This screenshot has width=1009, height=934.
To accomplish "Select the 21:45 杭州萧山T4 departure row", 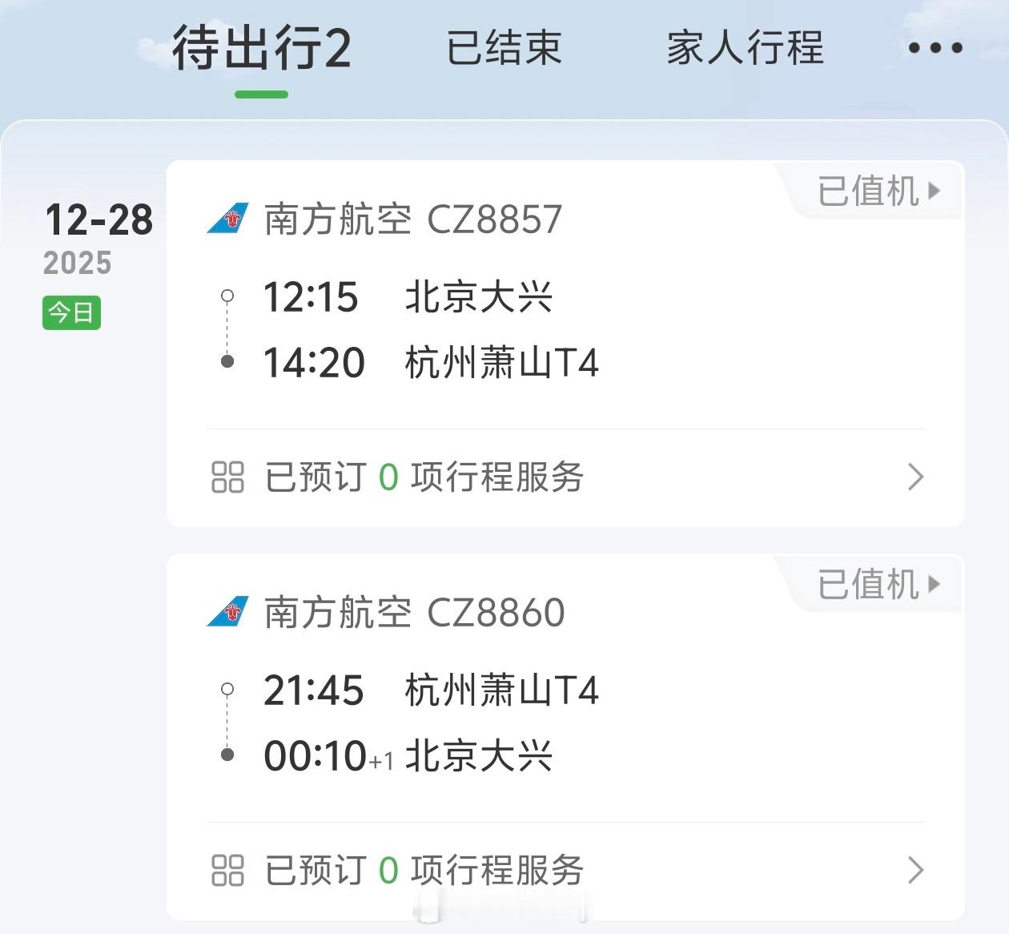I will [430, 690].
